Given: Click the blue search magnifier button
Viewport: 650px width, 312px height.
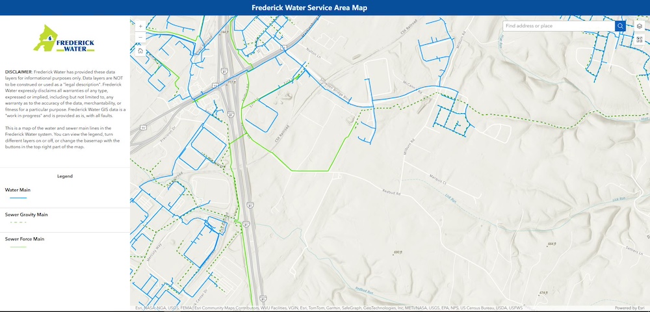Looking at the screenshot, I should (x=620, y=26).
